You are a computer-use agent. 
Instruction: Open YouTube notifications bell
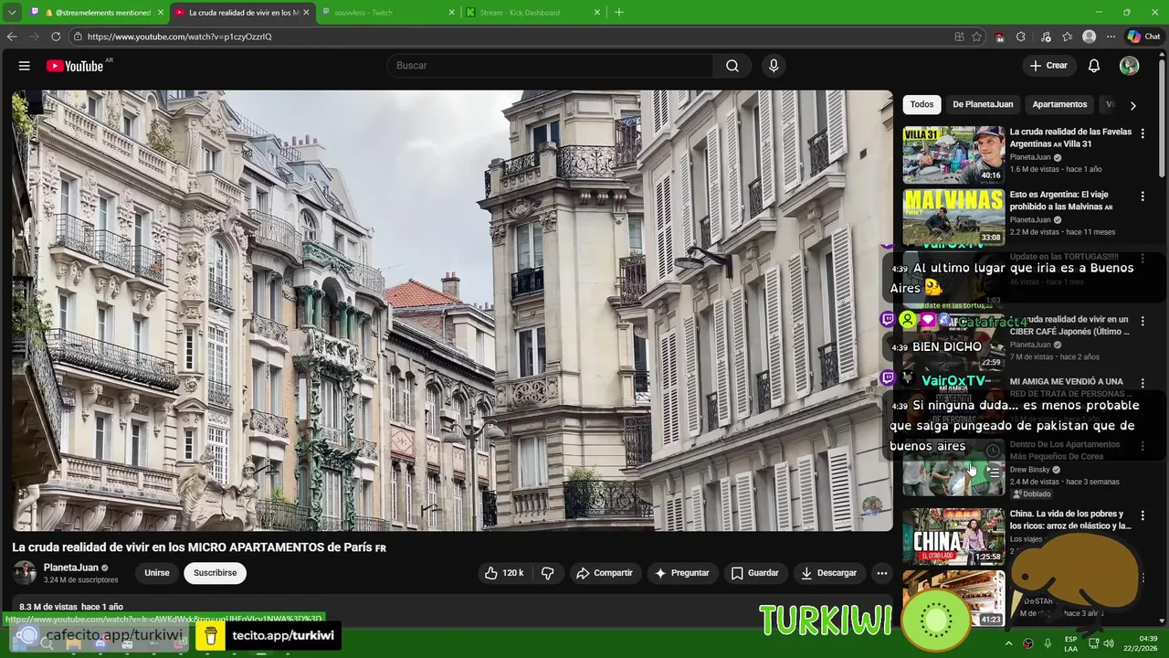point(1094,66)
